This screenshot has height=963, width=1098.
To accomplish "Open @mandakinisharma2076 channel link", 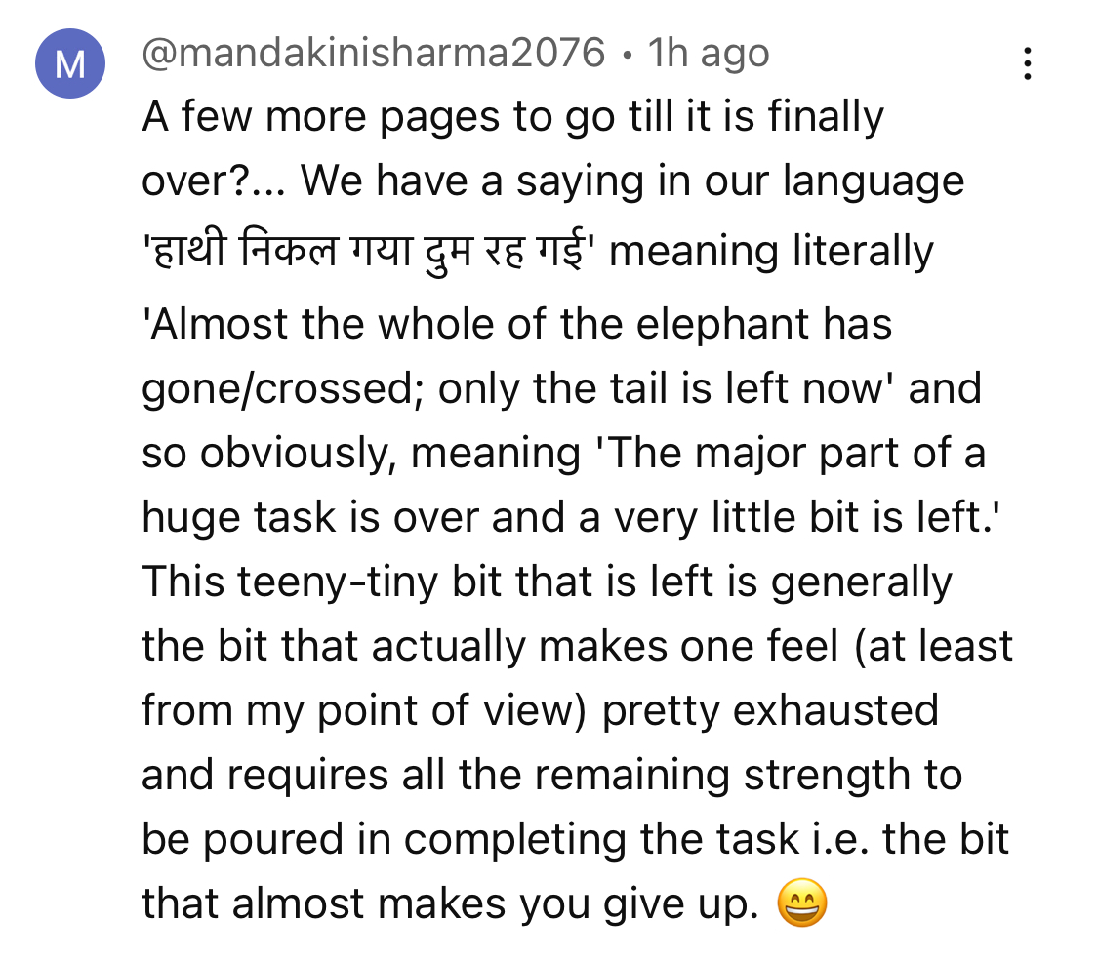I will click(373, 53).
